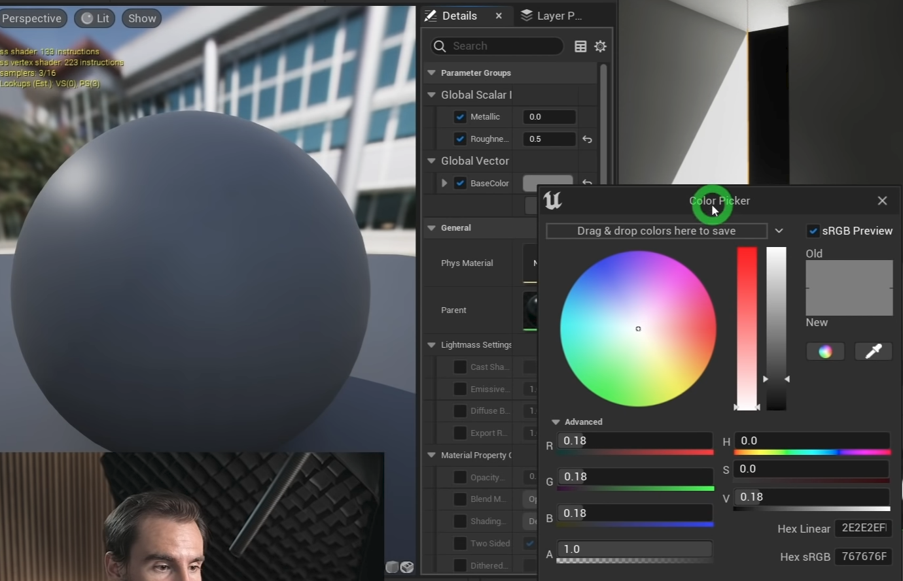
Task: Collapse the Advanced section in Color Picker
Action: click(x=556, y=422)
